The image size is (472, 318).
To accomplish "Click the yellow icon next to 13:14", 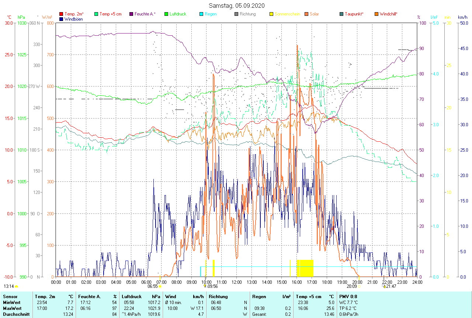I will tap(17, 286).
